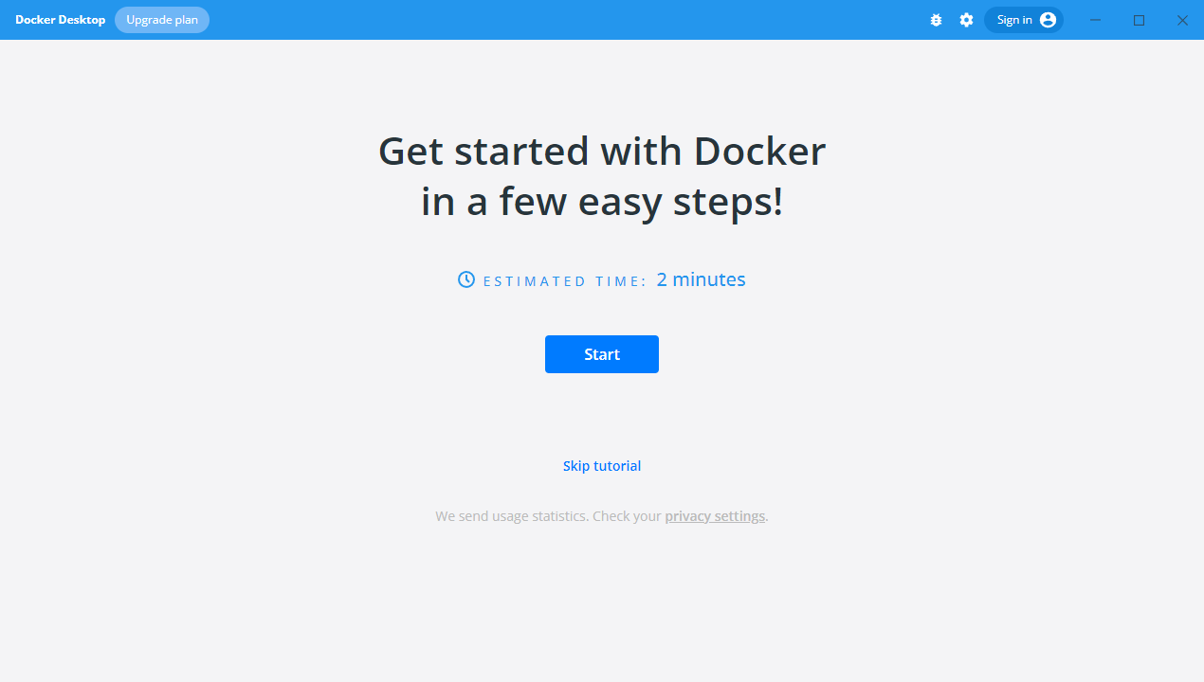Open the privacy settings link

[715, 516]
